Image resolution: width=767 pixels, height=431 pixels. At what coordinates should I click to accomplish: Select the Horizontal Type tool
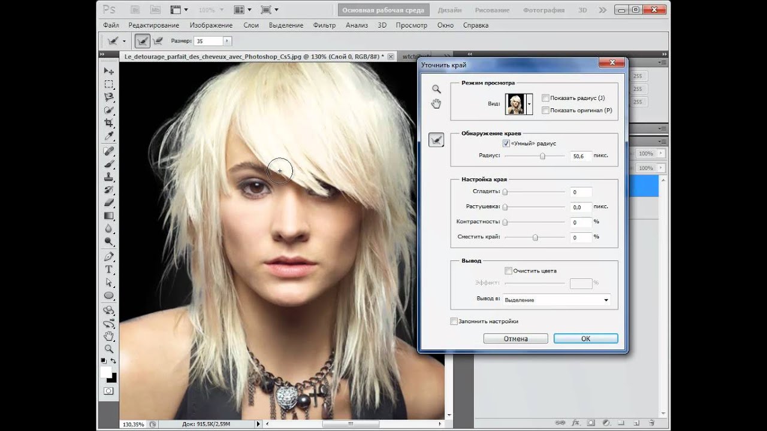coord(109,269)
